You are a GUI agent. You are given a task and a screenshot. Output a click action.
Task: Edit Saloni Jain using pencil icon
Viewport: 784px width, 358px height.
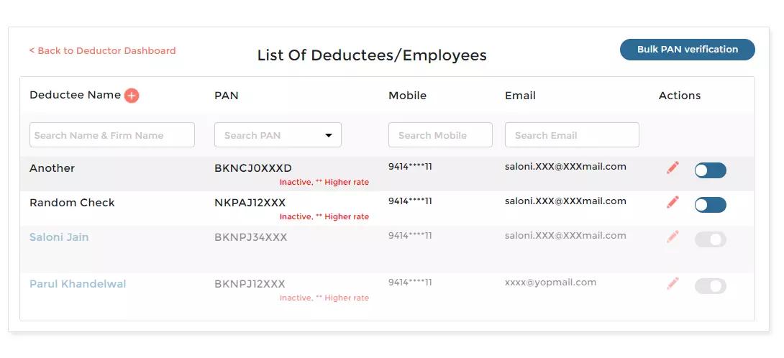click(673, 237)
